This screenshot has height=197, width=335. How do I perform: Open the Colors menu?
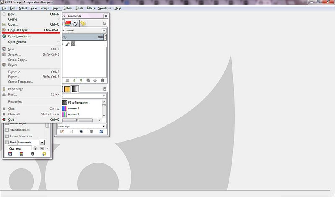(x=68, y=8)
